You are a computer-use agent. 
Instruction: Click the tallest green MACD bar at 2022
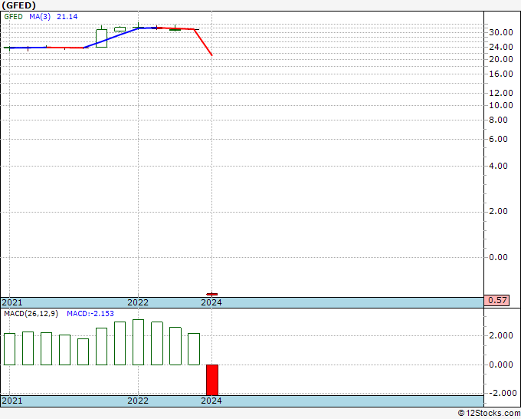click(138, 342)
